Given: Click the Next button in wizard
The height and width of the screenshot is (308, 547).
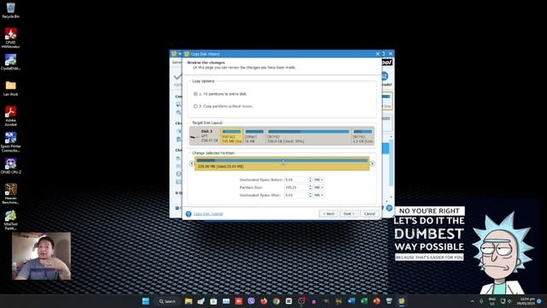Looking at the screenshot, I should [349, 213].
